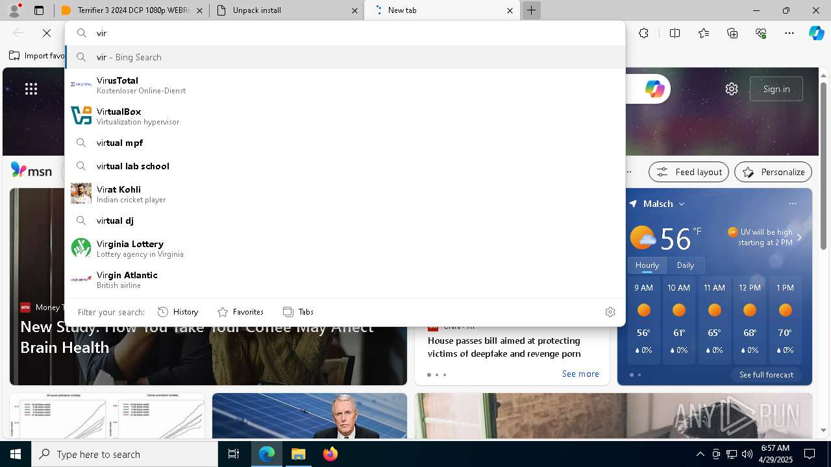Expand the Malsch location dropdown
Image resolution: width=831 pixels, height=467 pixels.
[682, 204]
